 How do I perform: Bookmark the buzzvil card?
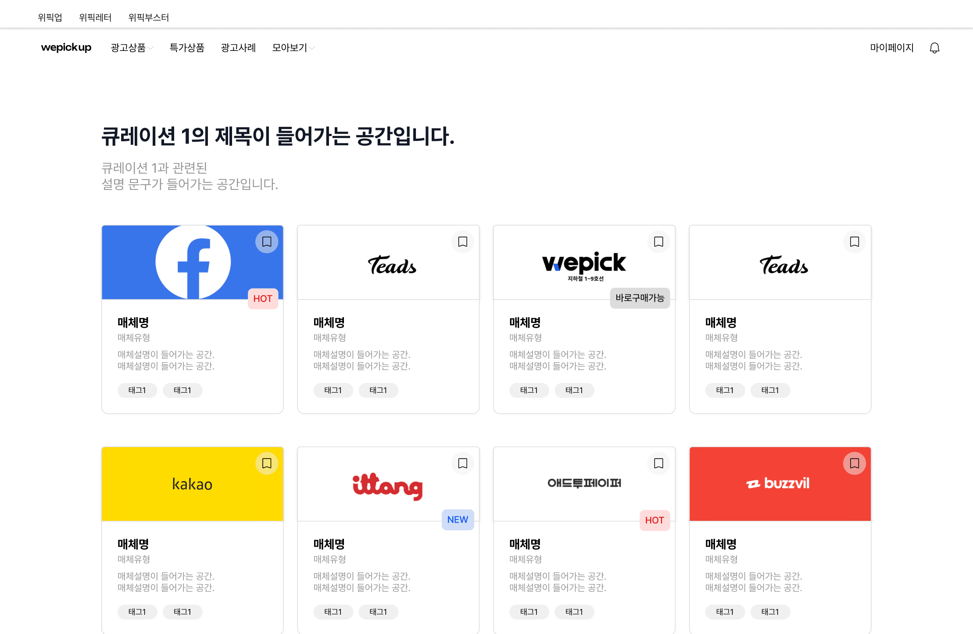(x=855, y=463)
